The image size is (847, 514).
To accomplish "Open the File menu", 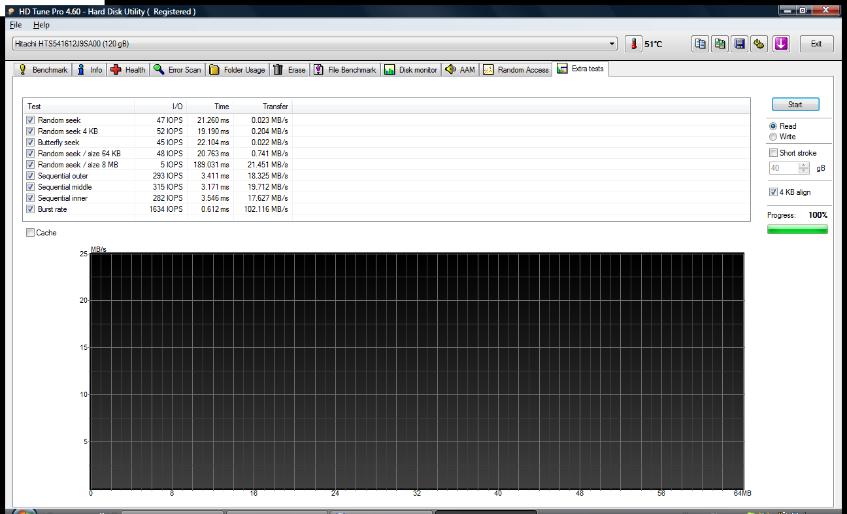I will pyautogui.click(x=16, y=25).
